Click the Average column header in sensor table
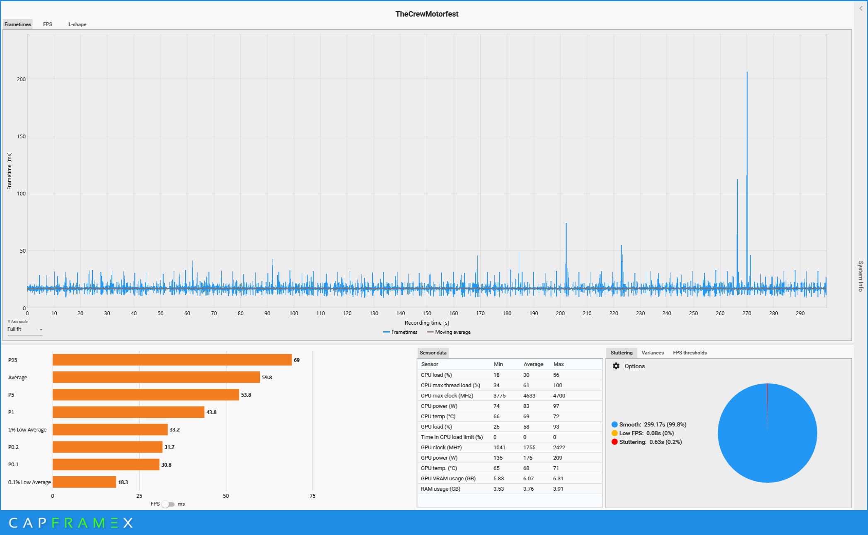The height and width of the screenshot is (535, 868). click(533, 364)
